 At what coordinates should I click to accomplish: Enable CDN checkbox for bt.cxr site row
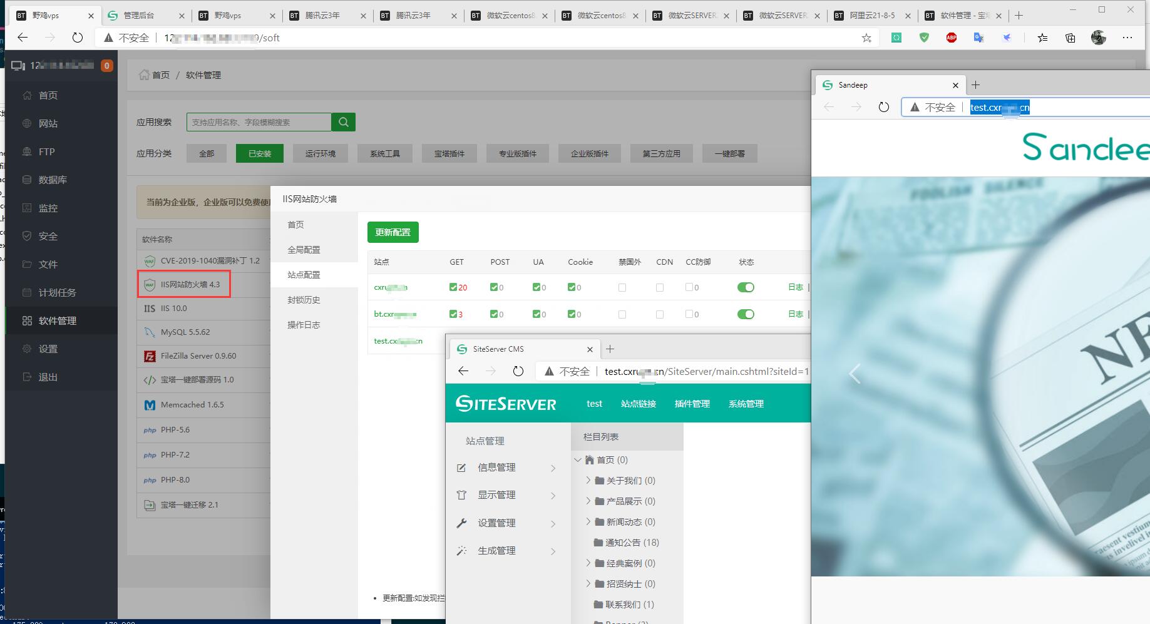(x=660, y=314)
